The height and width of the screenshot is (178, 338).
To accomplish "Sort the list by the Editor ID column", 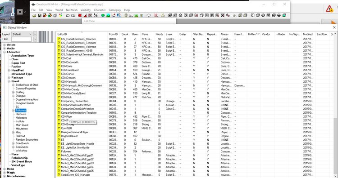I will [x=82, y=34].
